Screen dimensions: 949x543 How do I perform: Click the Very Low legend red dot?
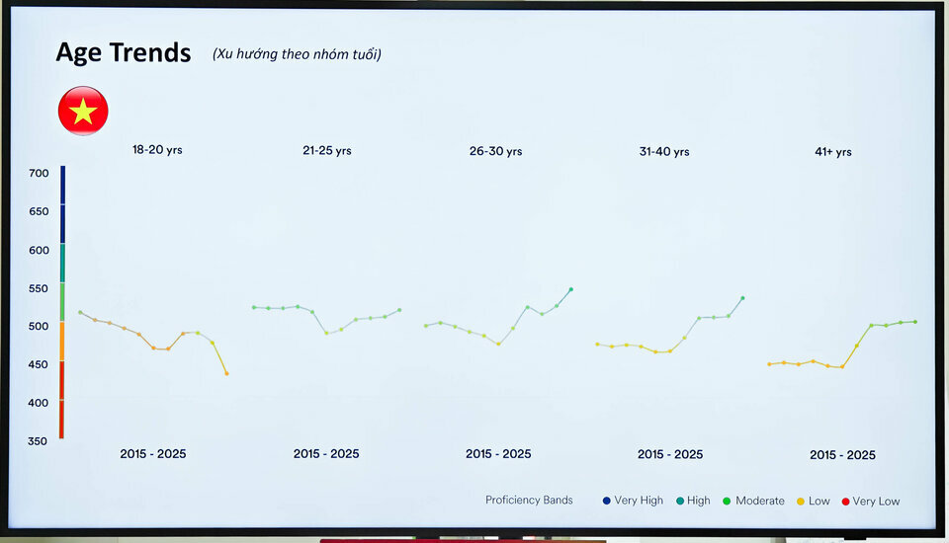tap(845, 501)
